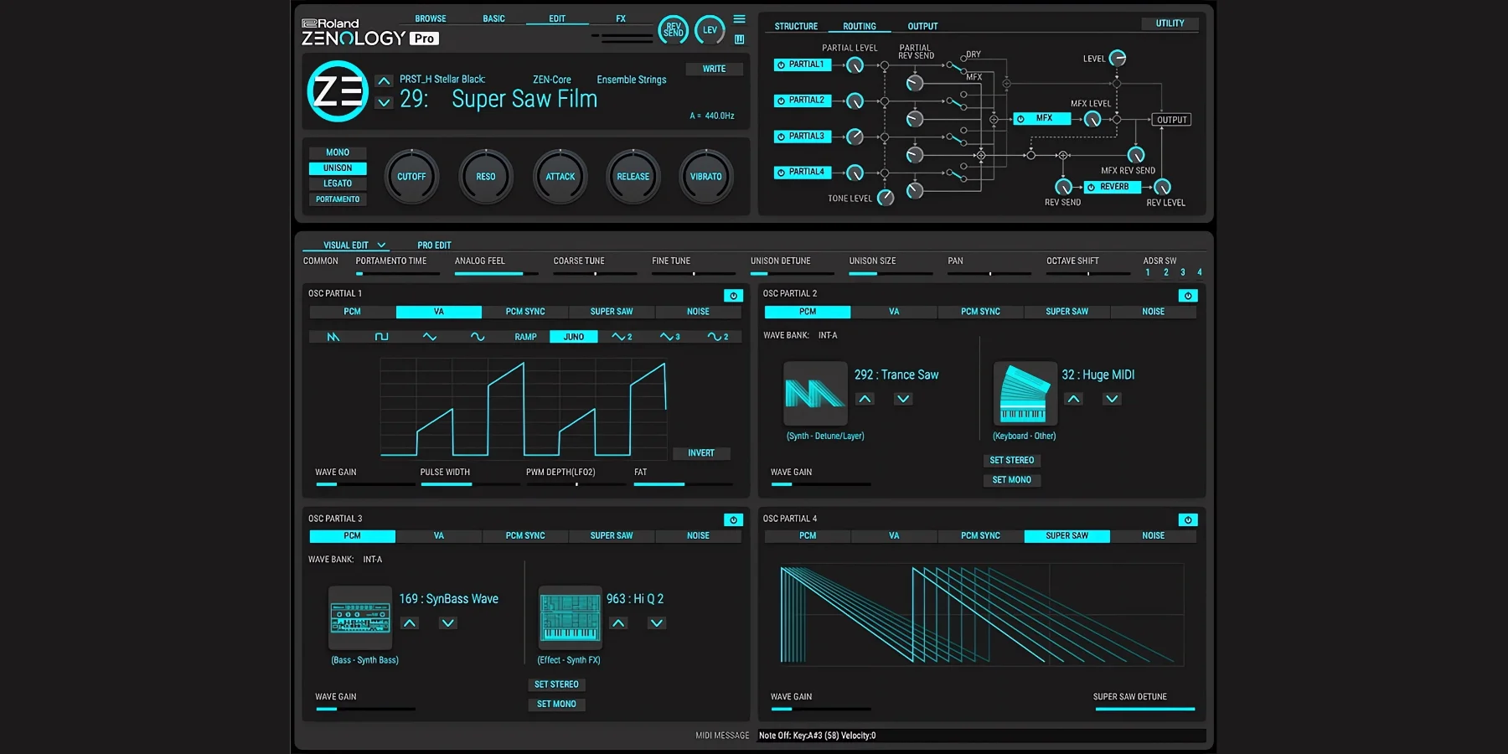Toggle the MFX block power
This screenshot has height=754, width=1508.
(1020, 119)
